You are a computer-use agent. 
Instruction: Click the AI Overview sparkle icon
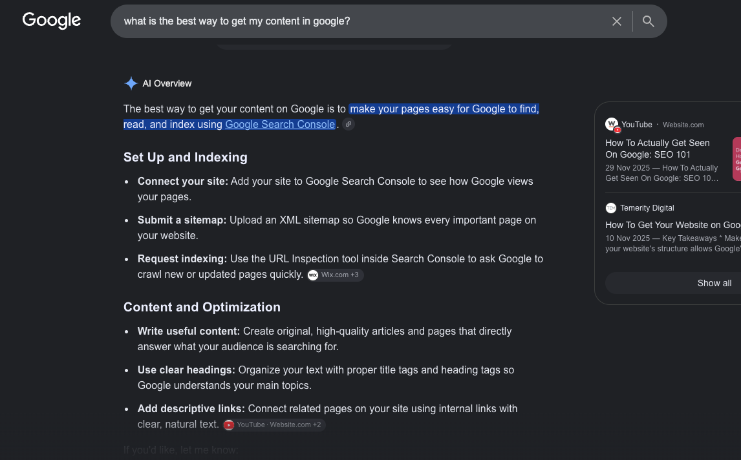click(131, 83)
